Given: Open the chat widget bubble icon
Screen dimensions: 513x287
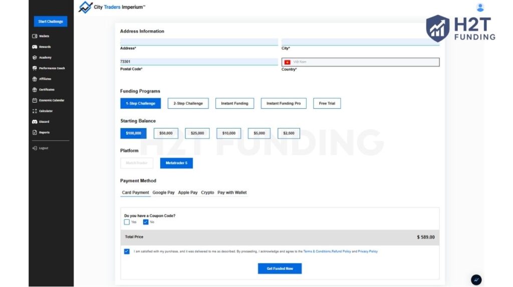Looking at the screenshot, I should click(x=476, y=280).
